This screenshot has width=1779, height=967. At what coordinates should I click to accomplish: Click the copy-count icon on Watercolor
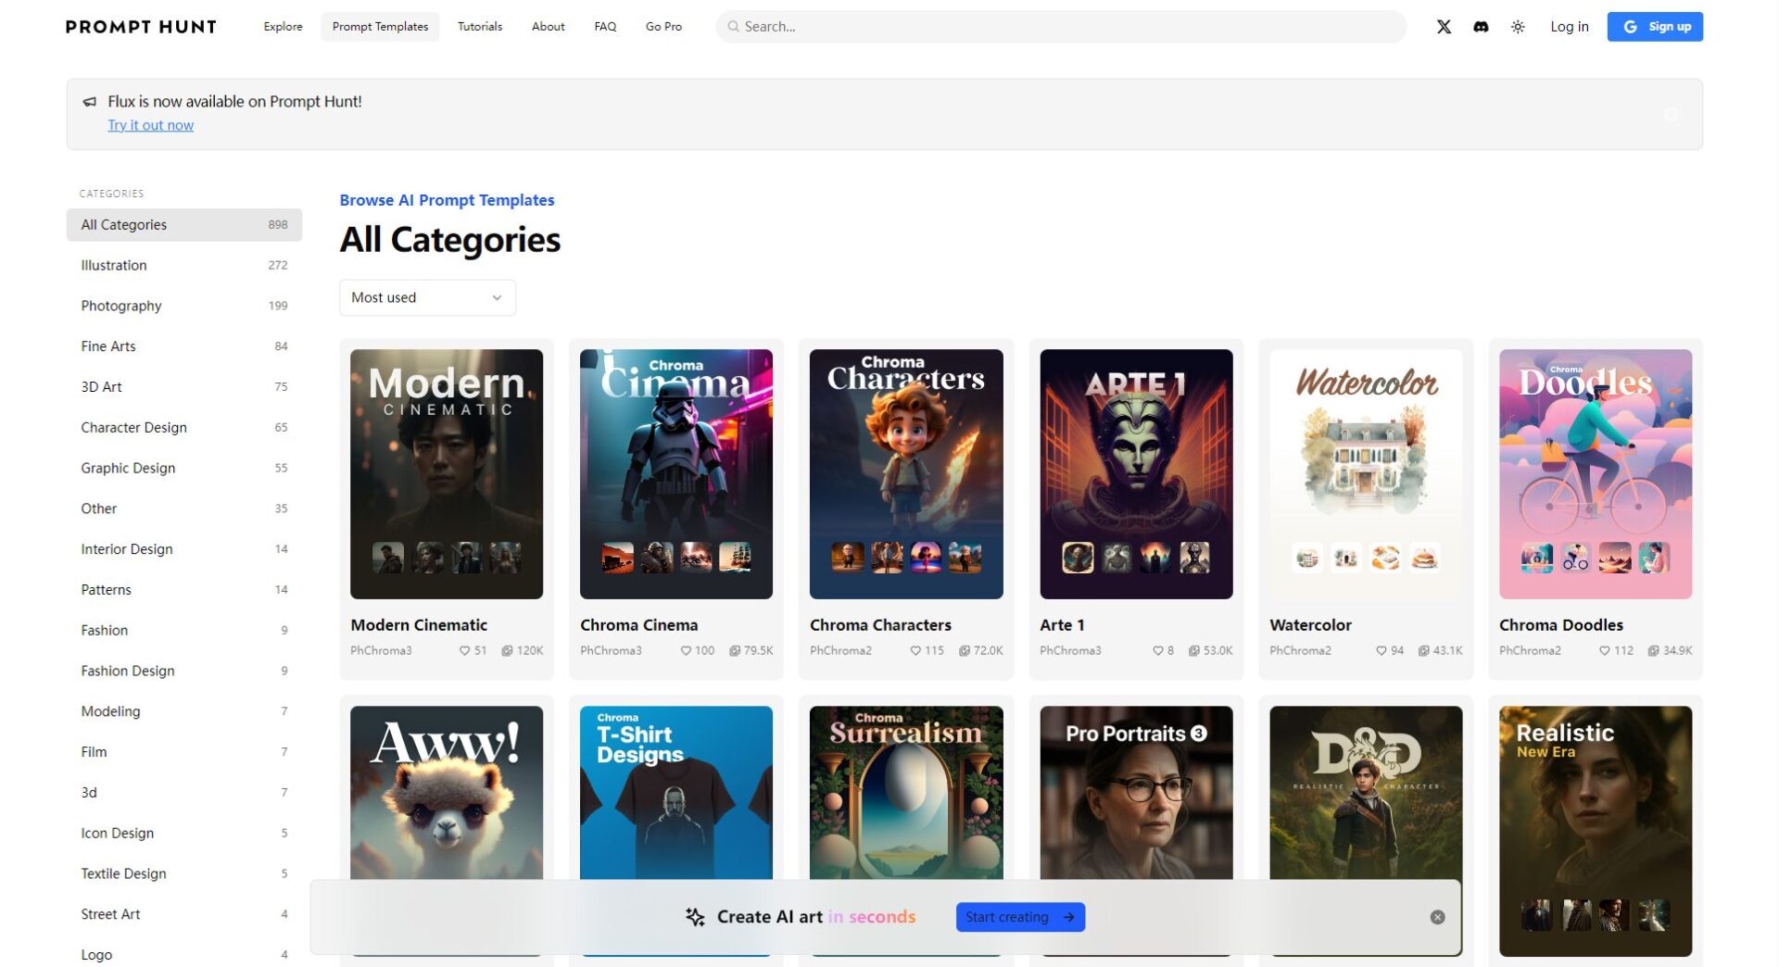pos(1423,651)
